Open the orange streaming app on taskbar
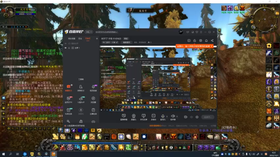 pyautogui.click(x=54, y=154)
